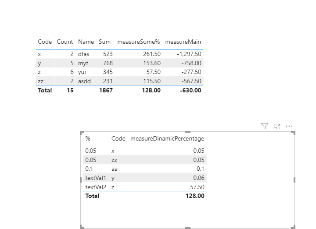Open the filter icon on the selected visual
This screenshot has width=316, height=229.
point(264,126)
